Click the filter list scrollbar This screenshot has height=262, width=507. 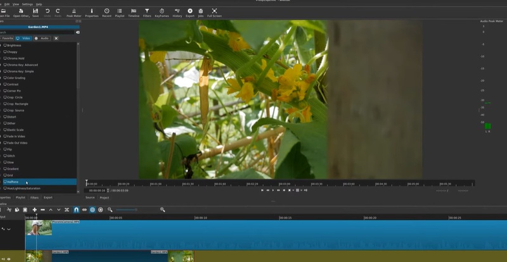click(x=78, y=66)
